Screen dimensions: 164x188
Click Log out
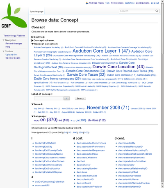coord(155,3)
